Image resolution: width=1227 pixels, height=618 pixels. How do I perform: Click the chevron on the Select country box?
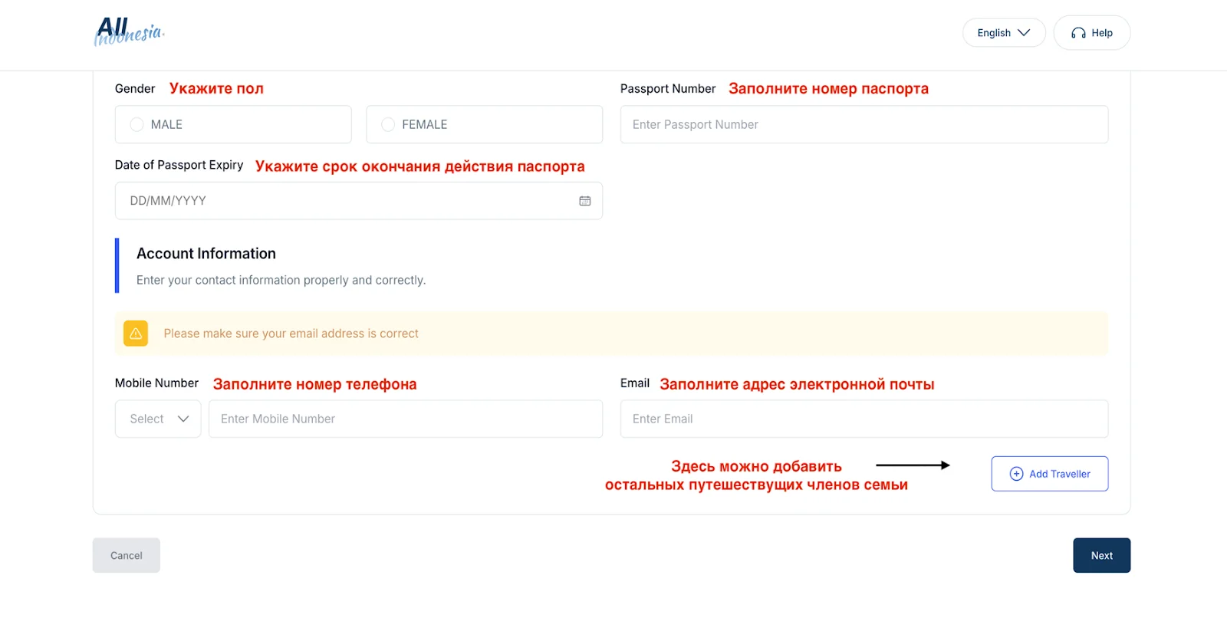[x=183, y=419]
